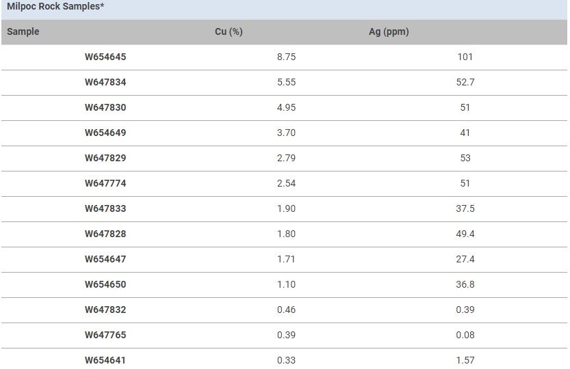Screen dimensions: 570x369
Task: Click sample ID W647832
Action: coord(105,310)
